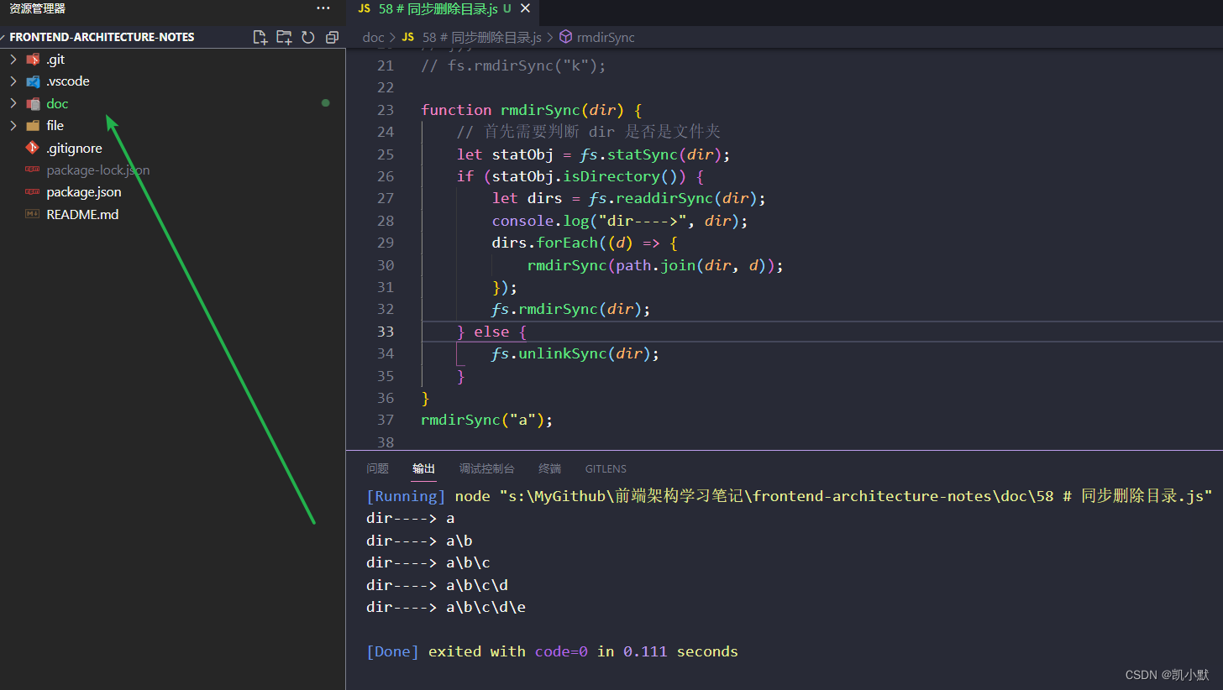Click the 资源管理器 explorer title
The height and width of the screenshot is (690, 1223).
tap(37, 8)
